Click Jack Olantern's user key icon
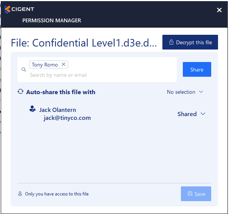Screen dimensions: 229x214 [33, 109]
